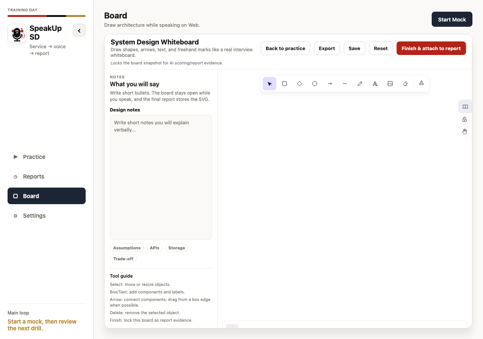Viewport: 483px width, 339px height.
Task: Insert the Assumptions chip
Action: (x=127, y=248)
